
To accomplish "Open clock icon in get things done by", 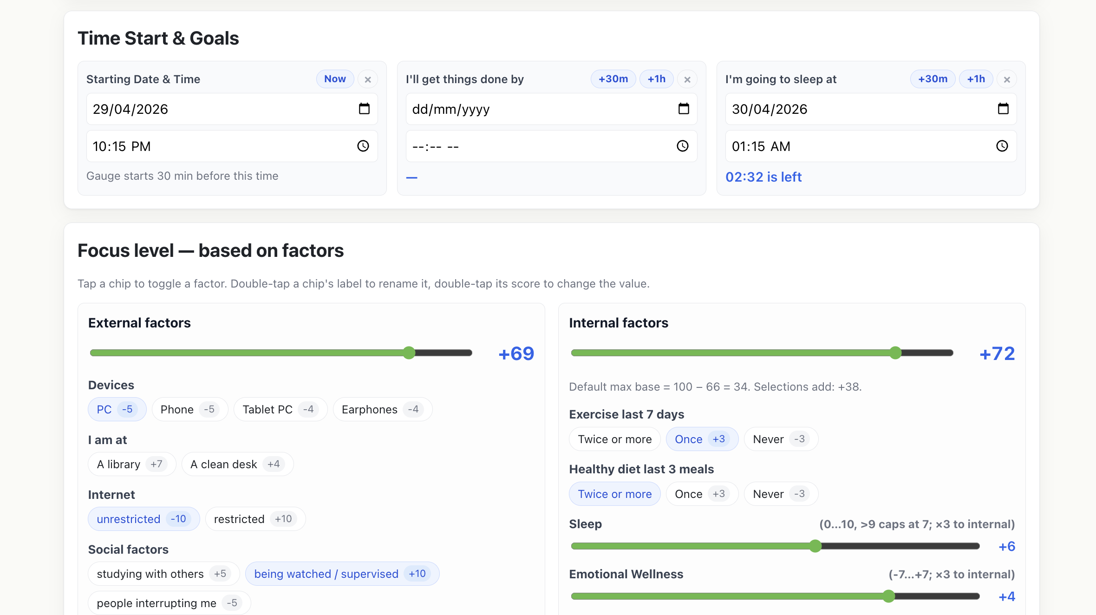I will (683, 146).
